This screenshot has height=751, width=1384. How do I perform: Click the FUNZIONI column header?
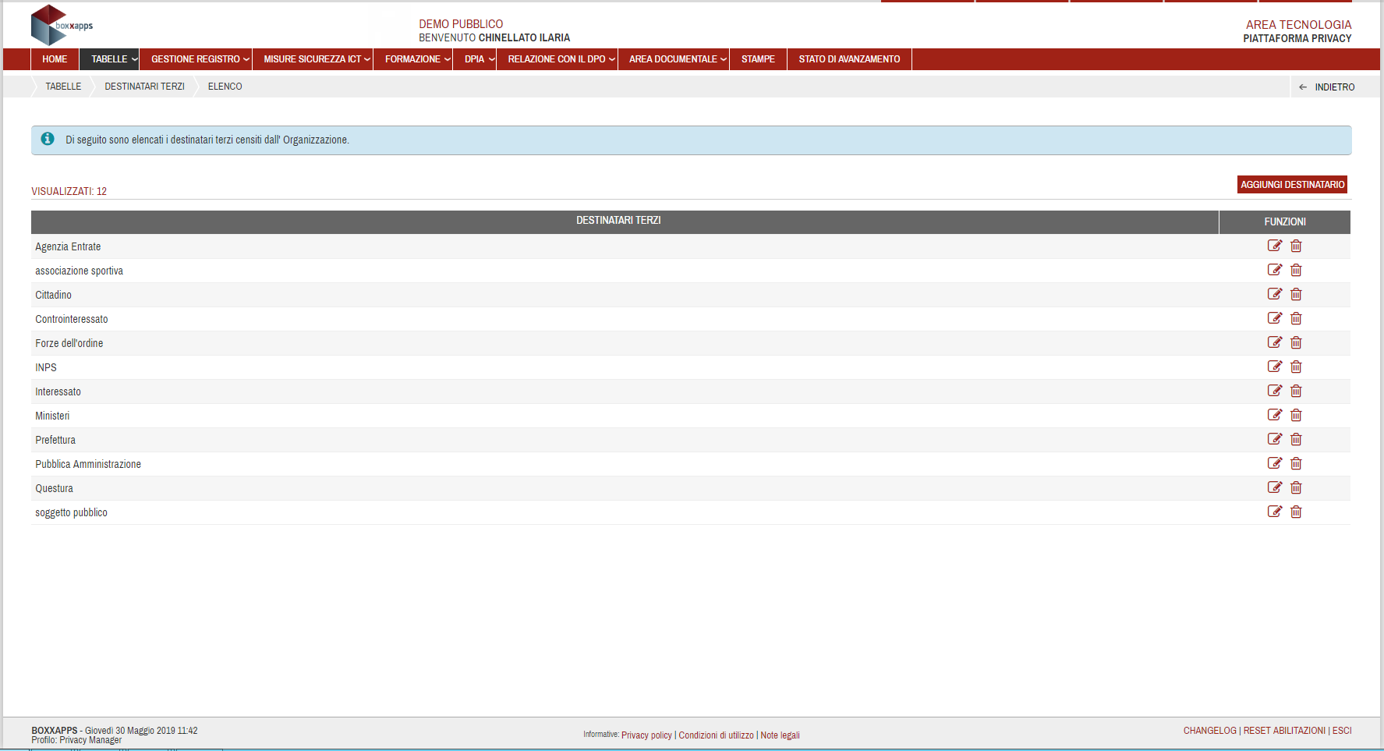[1285, 221]
